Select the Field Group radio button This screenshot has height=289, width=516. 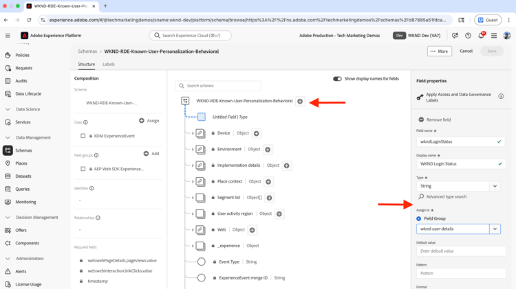[x=418, y=218]
